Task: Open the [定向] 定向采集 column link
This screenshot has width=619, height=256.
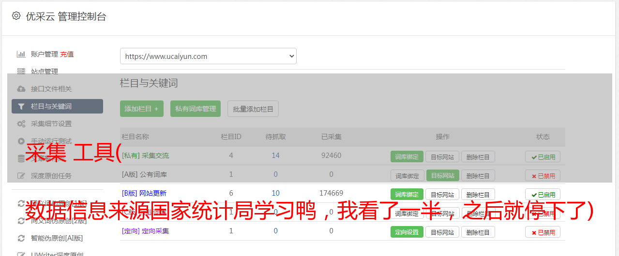Action: click(145, 231)
